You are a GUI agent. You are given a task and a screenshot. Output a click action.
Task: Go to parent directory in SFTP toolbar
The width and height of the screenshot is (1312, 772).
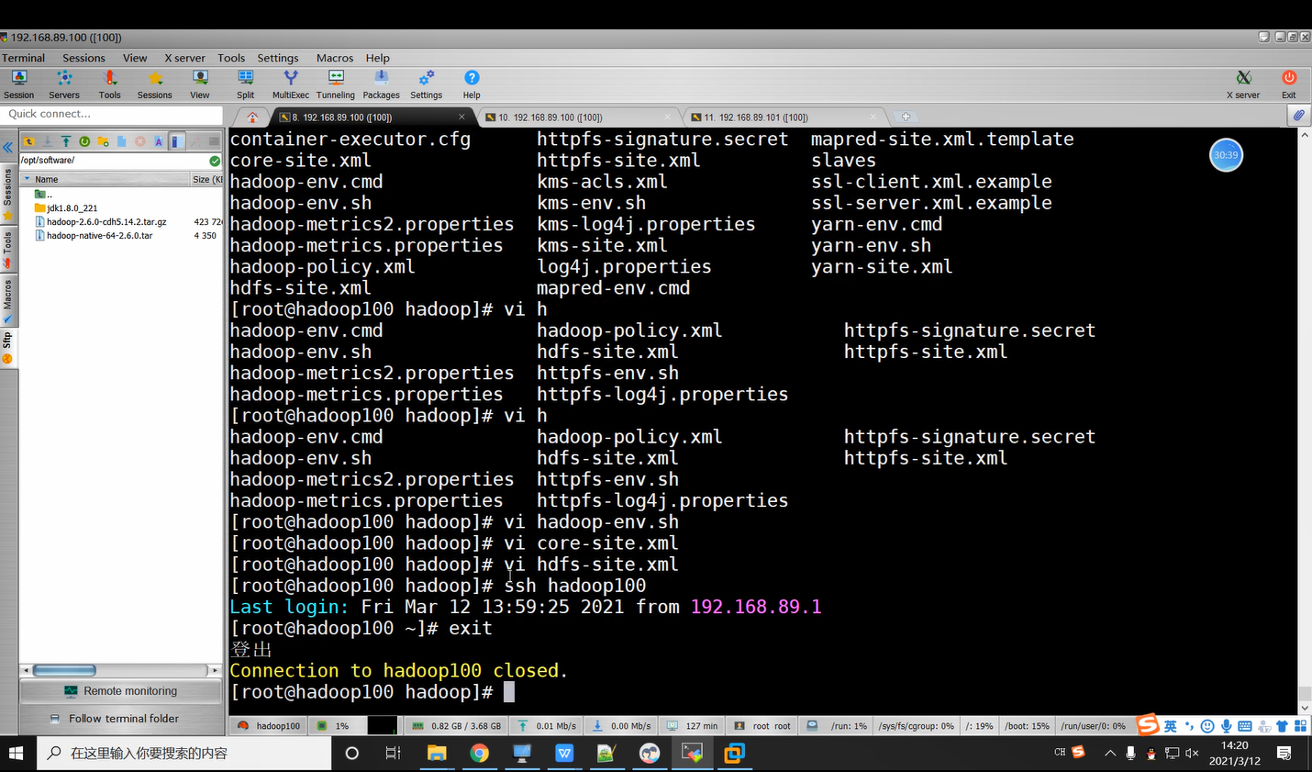(x=29, y=141)
